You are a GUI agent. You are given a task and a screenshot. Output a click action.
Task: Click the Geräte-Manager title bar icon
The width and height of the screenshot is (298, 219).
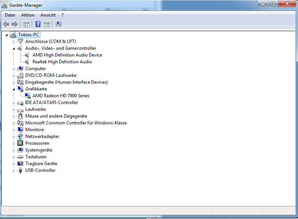pos(4,5)
